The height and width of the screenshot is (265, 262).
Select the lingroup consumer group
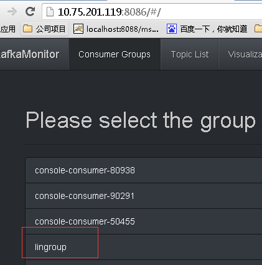click(x=144, y=247)
